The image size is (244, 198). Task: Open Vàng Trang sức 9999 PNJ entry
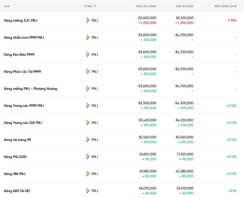[24, 106]
